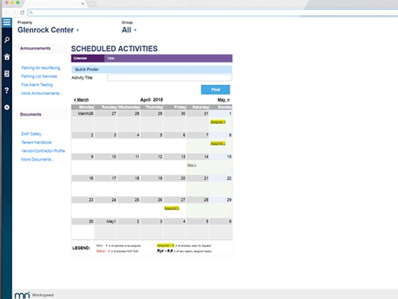Click the More Announcements link
Image resolution: width=398 pixels, height=299 pixels.
click(x=42, y=93)
